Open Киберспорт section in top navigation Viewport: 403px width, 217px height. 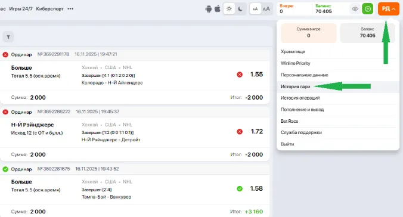coord(49,9)
